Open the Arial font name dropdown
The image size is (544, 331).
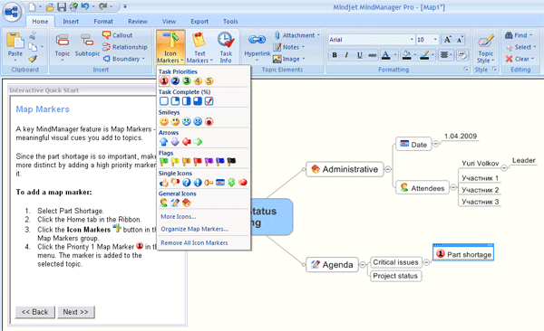coord(412,40)
